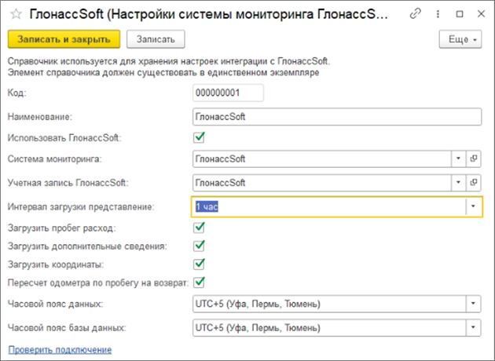Maximize the ГлонассSoft settings window
Screen dimensions: 495x361
tap(460, 14)
